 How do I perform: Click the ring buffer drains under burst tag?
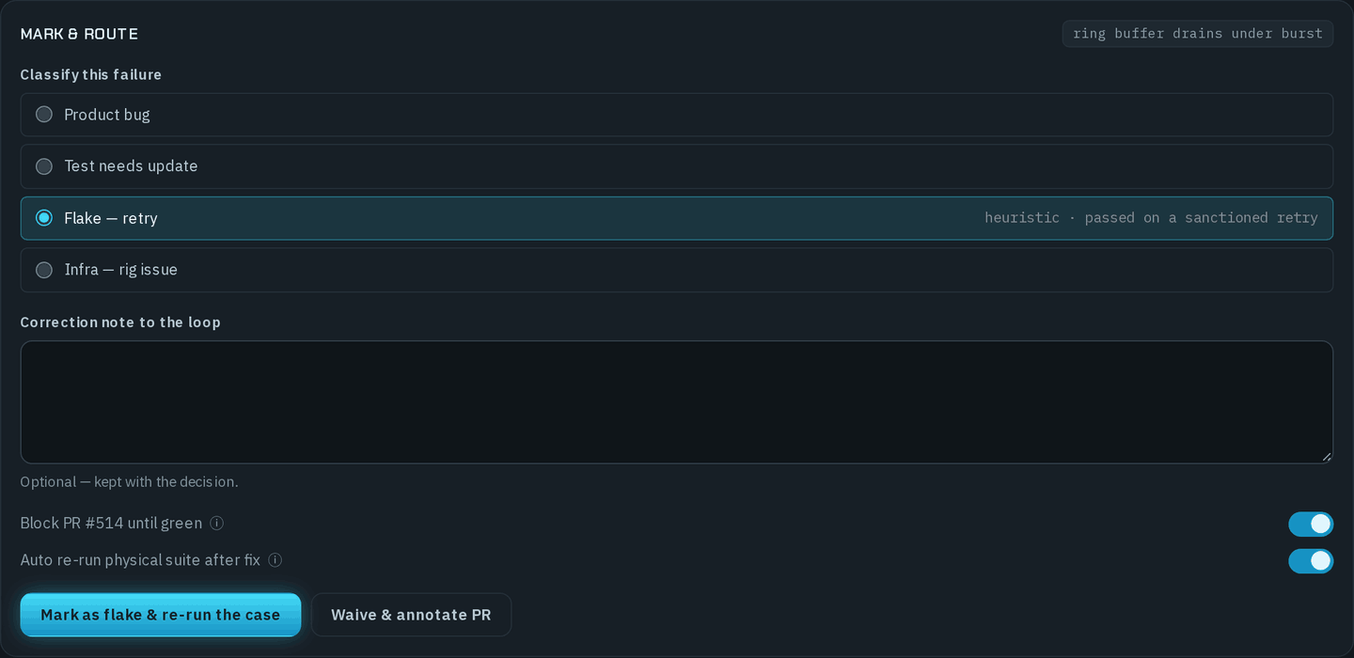1198,34
